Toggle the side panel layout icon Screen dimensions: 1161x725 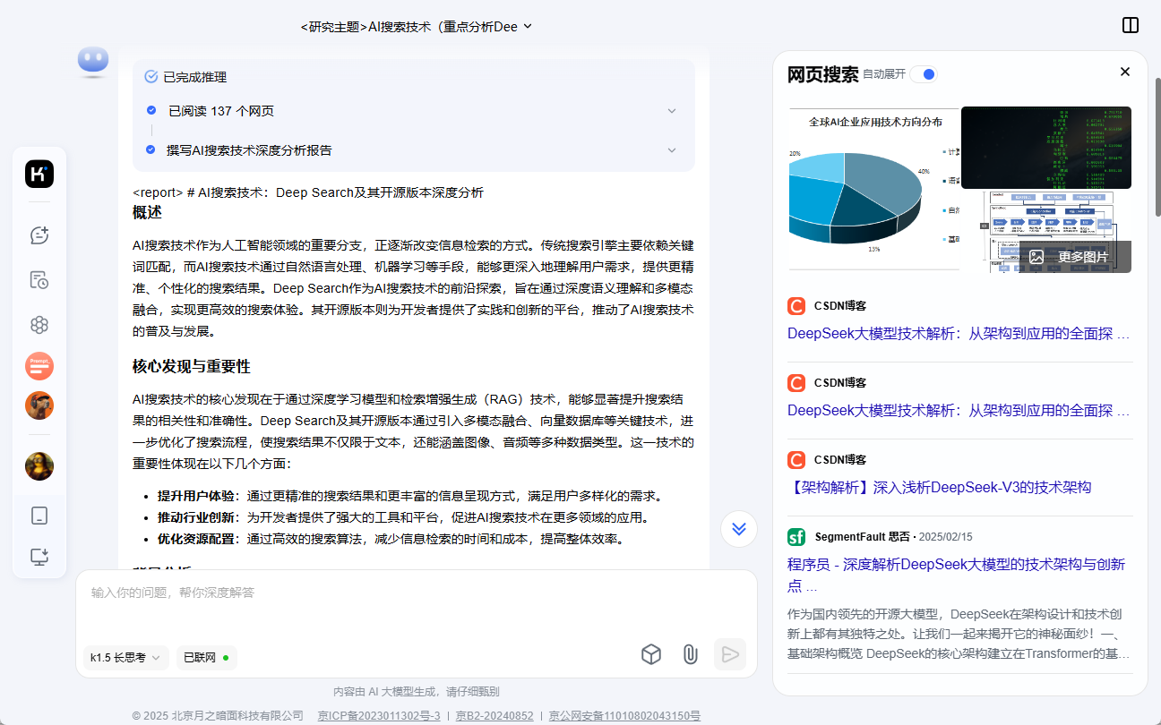pyautogui.click(x=1131, y=25)
